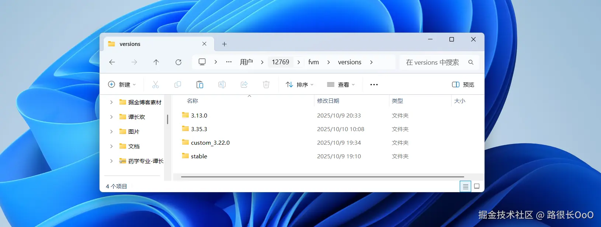Image resolution: width=601 pixels, height=227 pixels.
Task: Select the stable folder icon
Action: [185, 156]
